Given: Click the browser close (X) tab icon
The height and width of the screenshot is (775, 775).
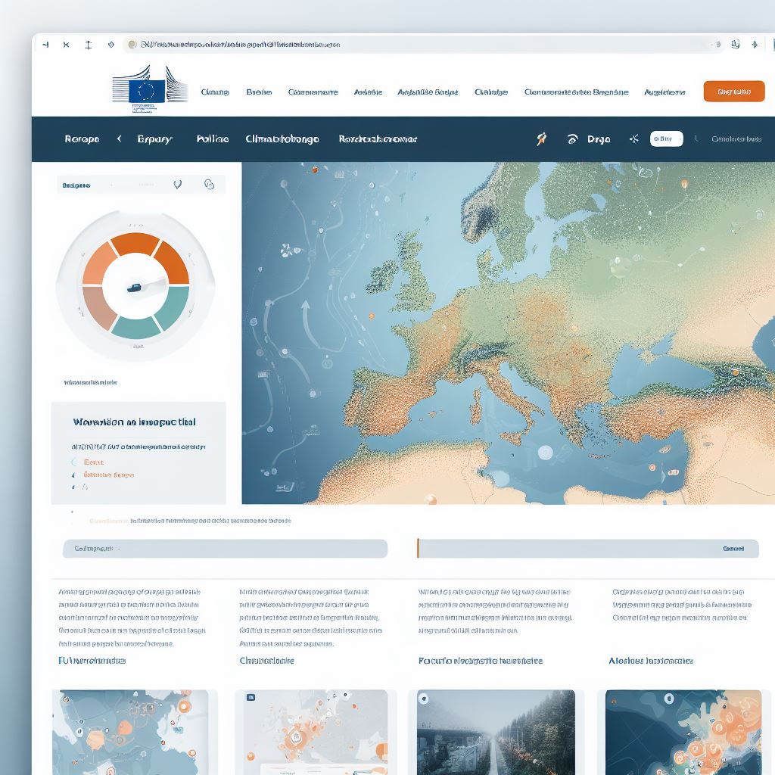Looking at the screenshot, I should tap(66, 45).
